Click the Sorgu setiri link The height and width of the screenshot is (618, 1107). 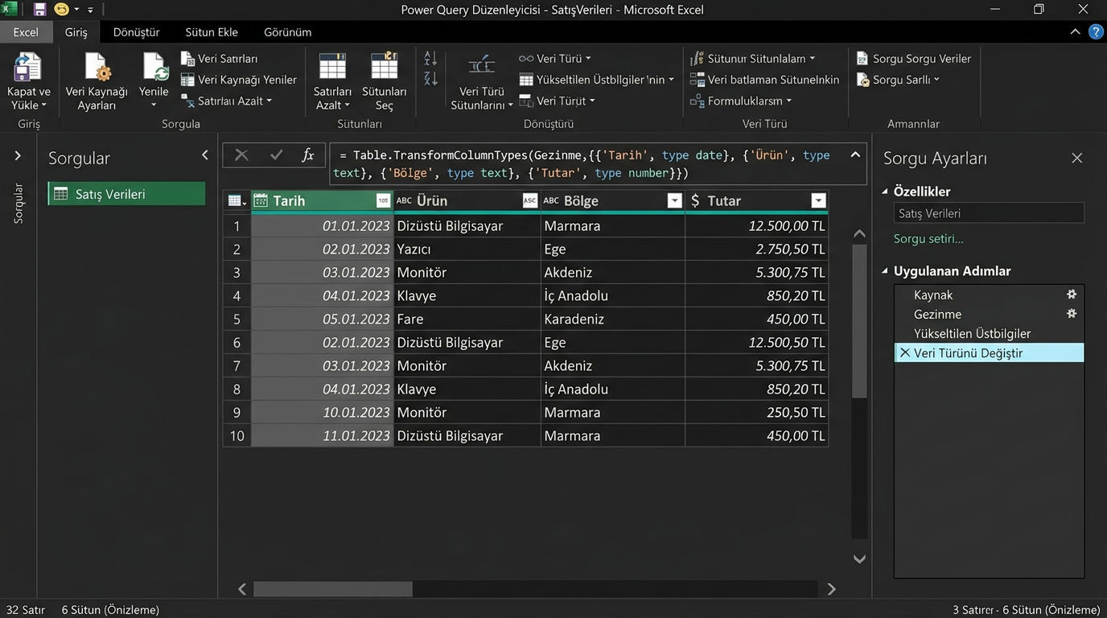tap(928, 239)
